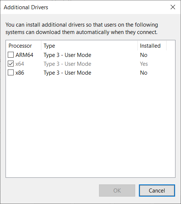Sort by the Processor column header
This screenshot has width=181, height=204.
point(24,46)
